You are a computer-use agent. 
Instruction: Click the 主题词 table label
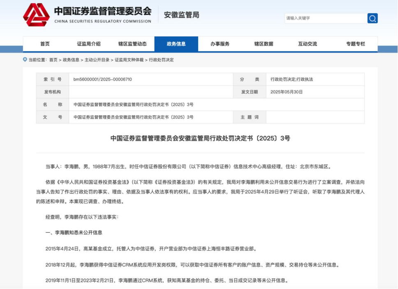click(x=250, y=117)
